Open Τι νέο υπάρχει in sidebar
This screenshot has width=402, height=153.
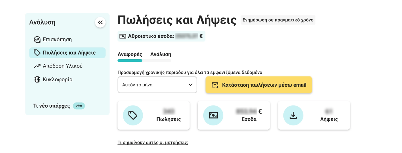click(52, 106)
